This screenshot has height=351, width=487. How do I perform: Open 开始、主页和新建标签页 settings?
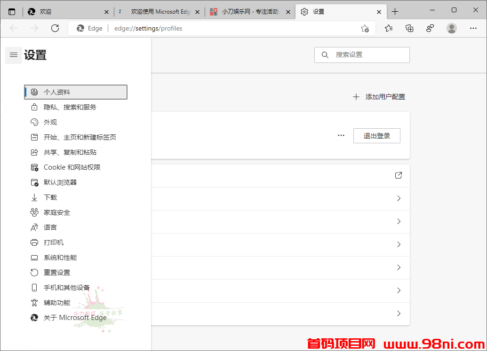[x=76, y=137]
